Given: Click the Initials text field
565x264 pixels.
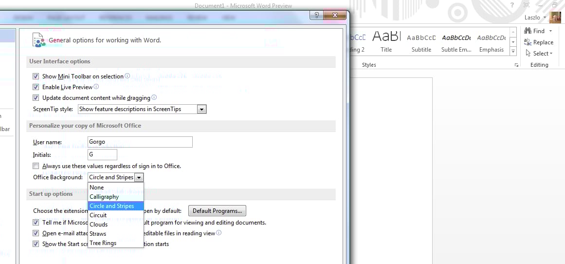Looking at the screenshot, I should [102, 155].
